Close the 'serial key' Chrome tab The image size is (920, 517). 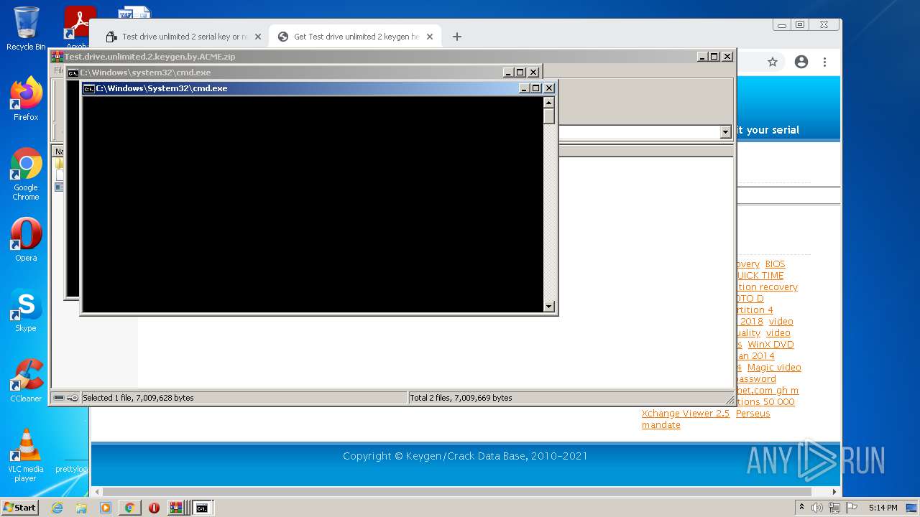[258, 37]
